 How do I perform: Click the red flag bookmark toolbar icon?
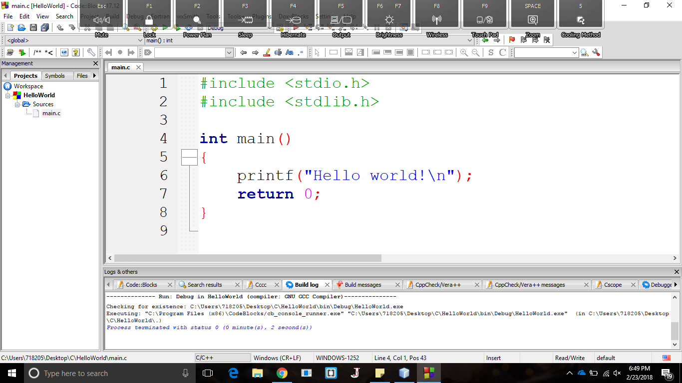(512, 40)
